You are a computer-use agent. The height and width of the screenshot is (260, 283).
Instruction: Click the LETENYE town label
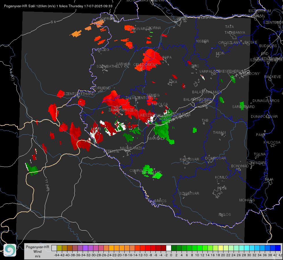[111, 151]
